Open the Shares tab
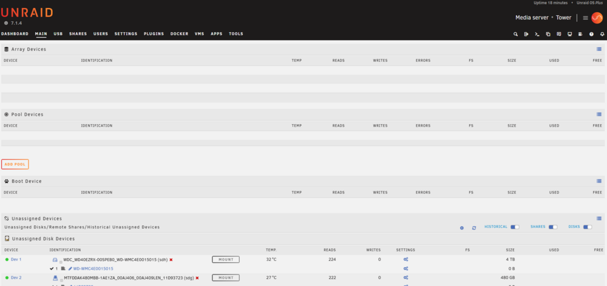607x286 pixels. [78, 34]
